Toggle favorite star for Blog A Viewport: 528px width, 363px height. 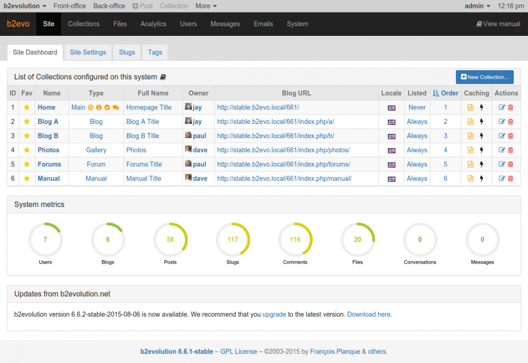27,122
